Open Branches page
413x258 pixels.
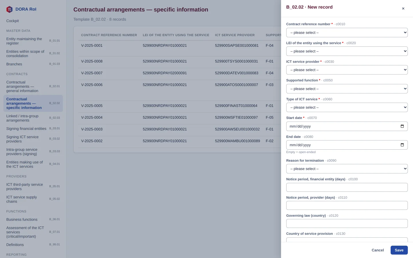[33, 64]
